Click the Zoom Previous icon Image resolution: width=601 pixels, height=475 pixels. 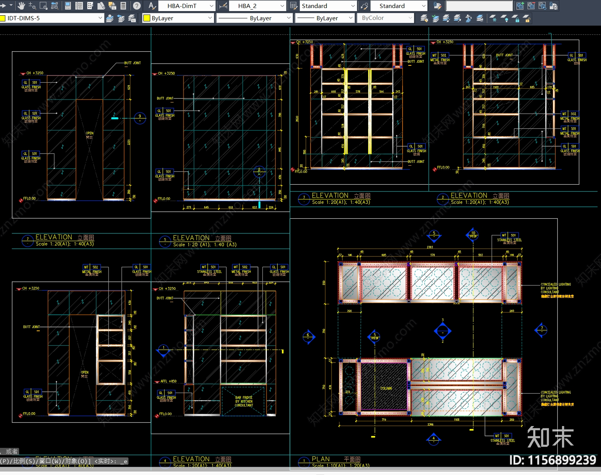pyautogui.click(x=55, y=6)
